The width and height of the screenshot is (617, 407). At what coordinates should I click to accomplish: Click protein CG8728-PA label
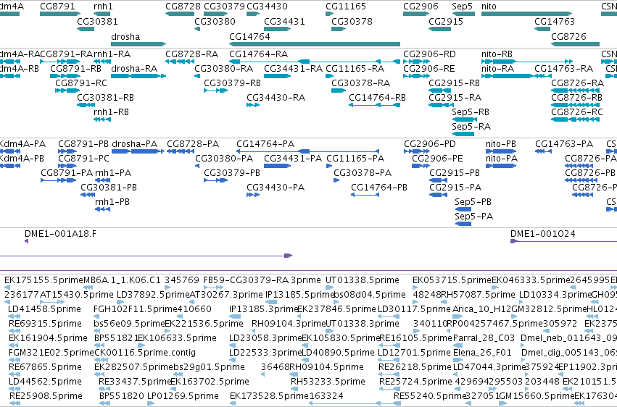click(x=193, y=144)
